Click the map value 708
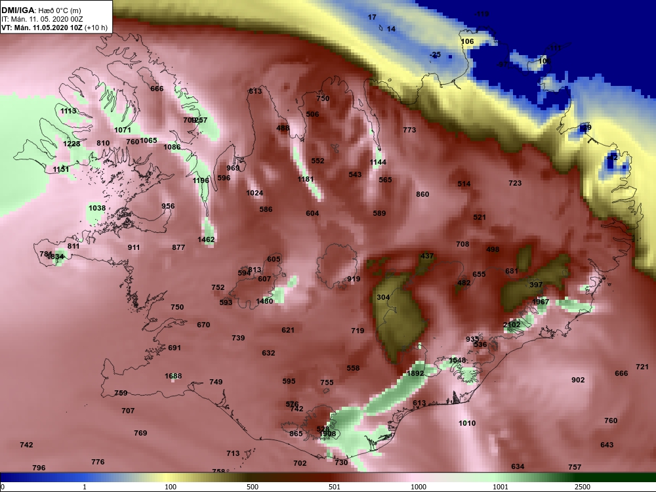Screen dimensions: 656x492 [x=462, y=244]
